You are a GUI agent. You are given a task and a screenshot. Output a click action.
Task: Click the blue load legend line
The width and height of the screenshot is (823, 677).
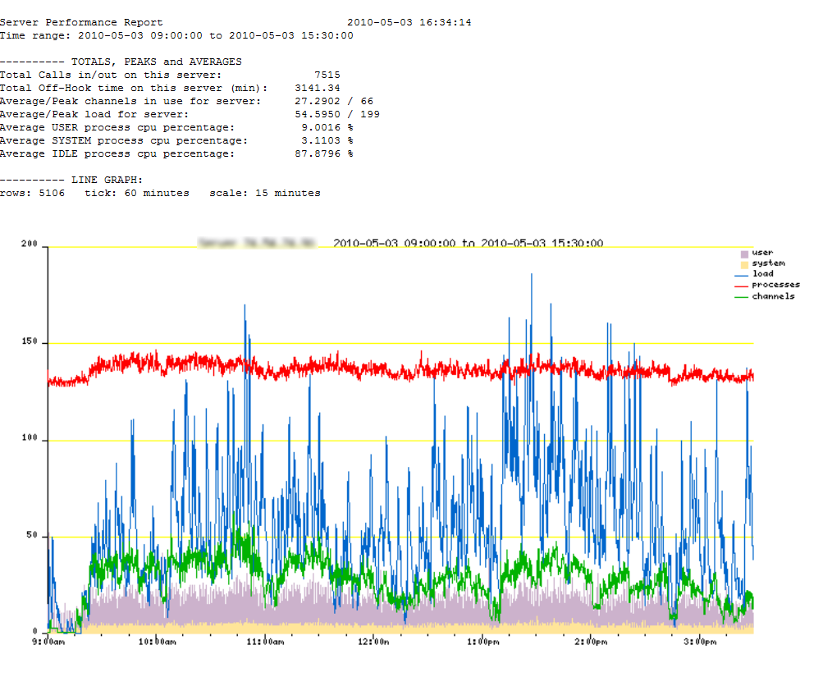(744, 274)
